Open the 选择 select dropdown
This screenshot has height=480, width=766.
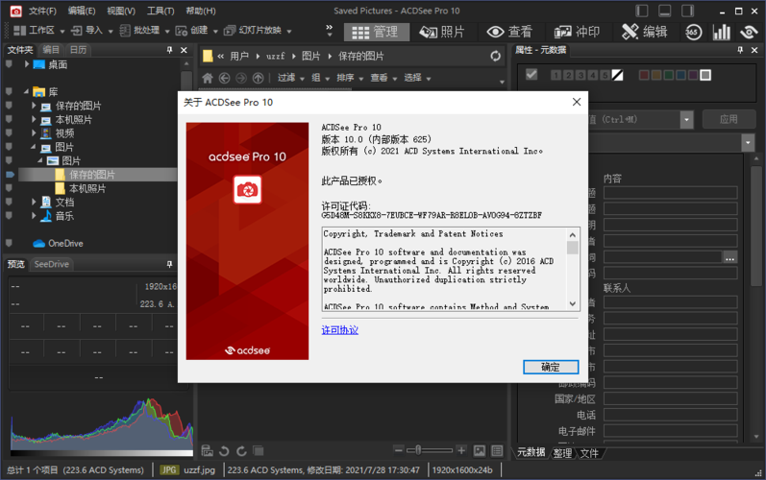tap(417, 78)
